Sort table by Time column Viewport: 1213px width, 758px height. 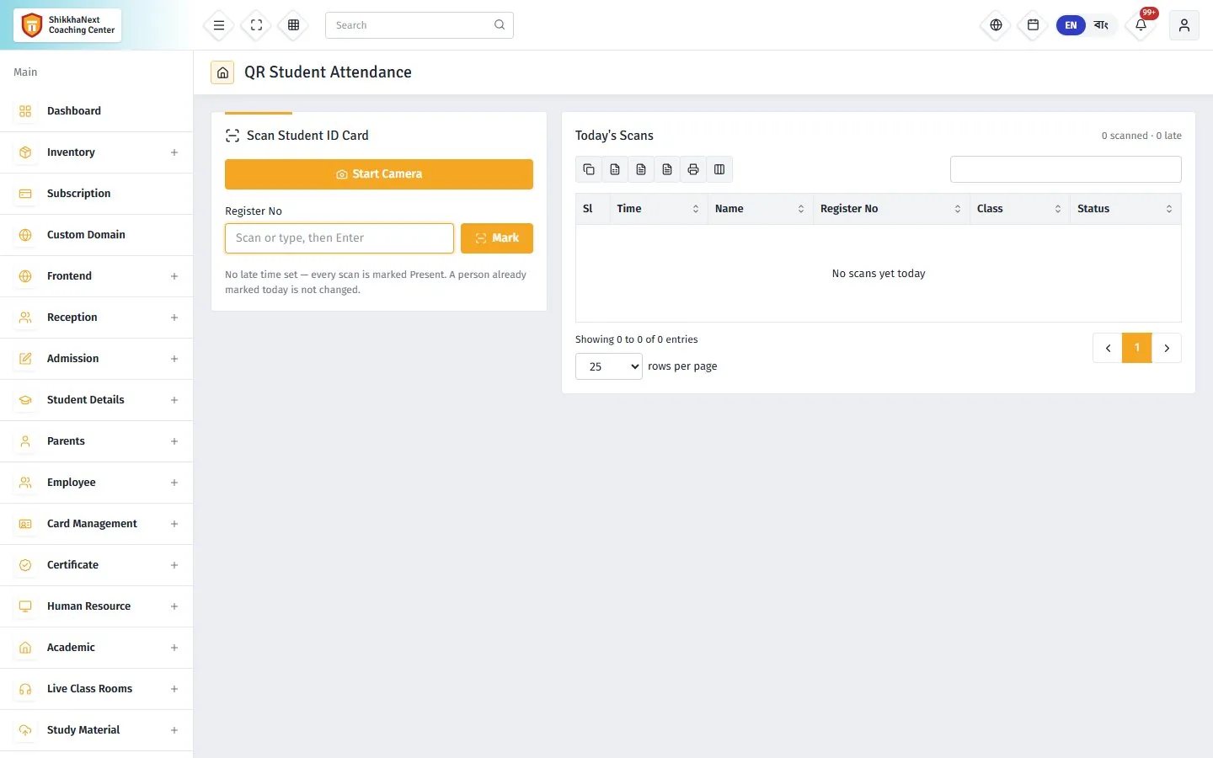pyautogui.click(x=659, y=209)
